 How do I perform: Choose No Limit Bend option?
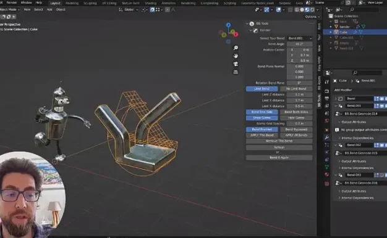click(x=296, y=89)
